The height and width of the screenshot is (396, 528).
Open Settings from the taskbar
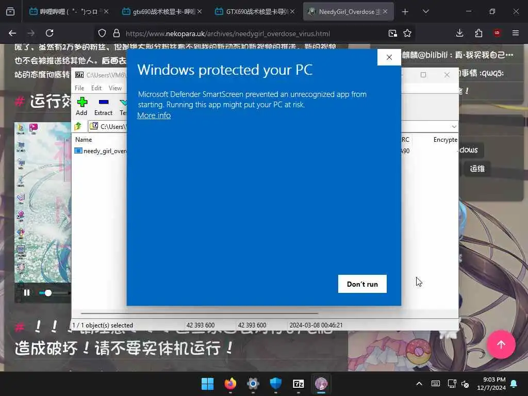pos(253,384)
